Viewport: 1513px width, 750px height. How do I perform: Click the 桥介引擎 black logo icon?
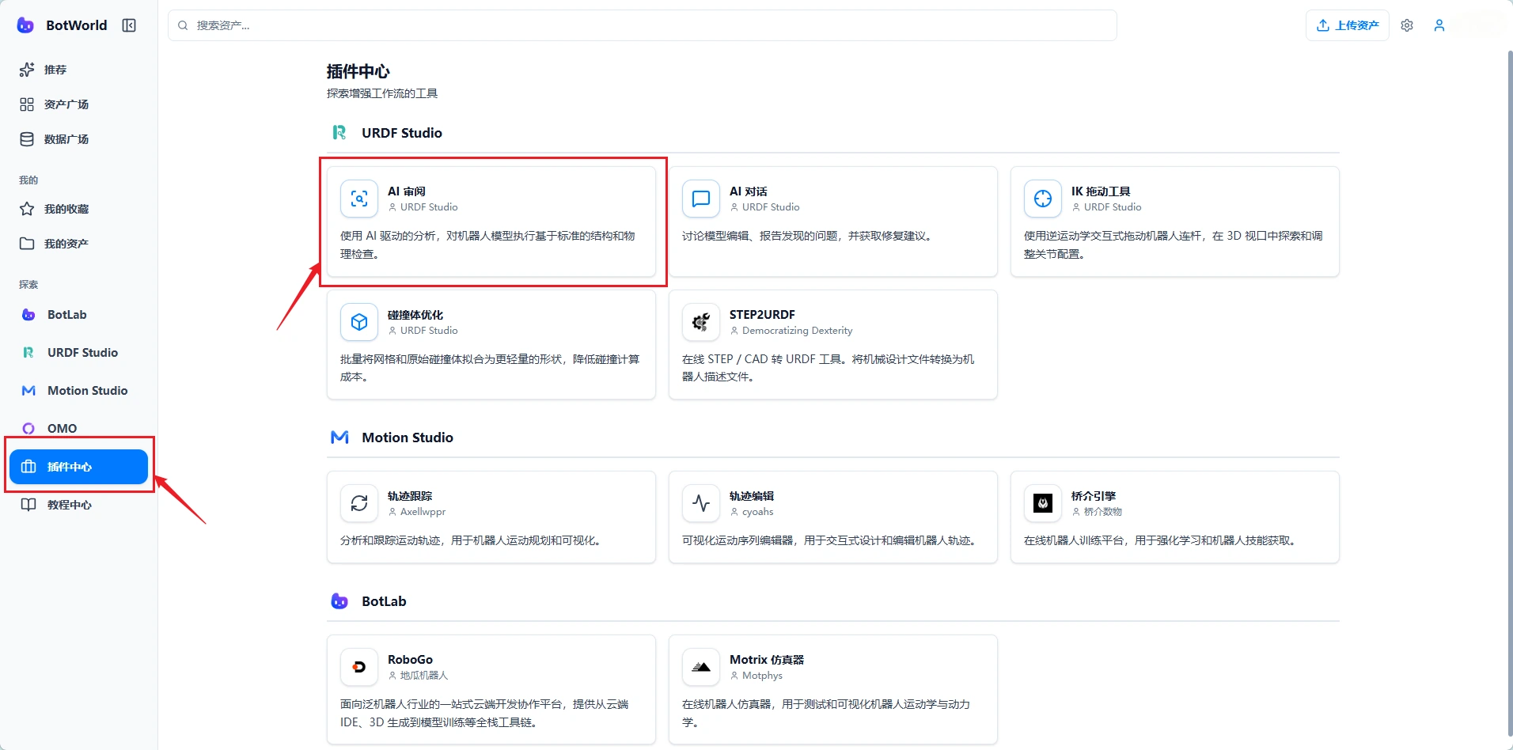click(x=1043, y=503)
